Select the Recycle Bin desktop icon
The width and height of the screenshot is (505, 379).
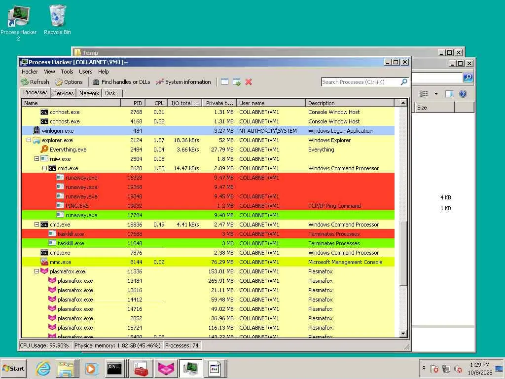coord(57,20)
